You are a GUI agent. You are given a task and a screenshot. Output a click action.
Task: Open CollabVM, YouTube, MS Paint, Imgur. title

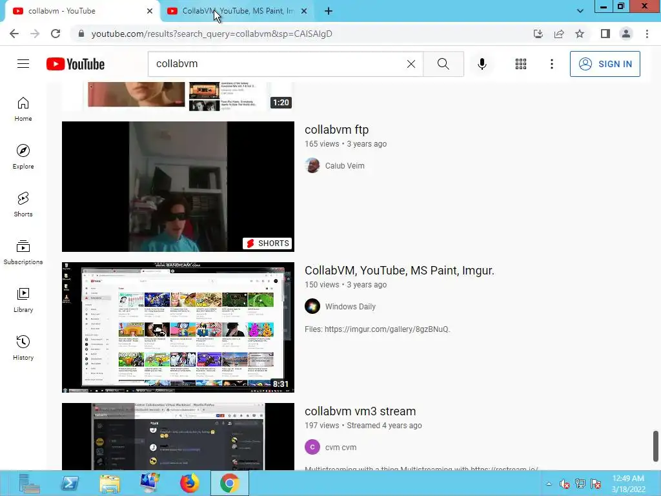click(399, 271)
